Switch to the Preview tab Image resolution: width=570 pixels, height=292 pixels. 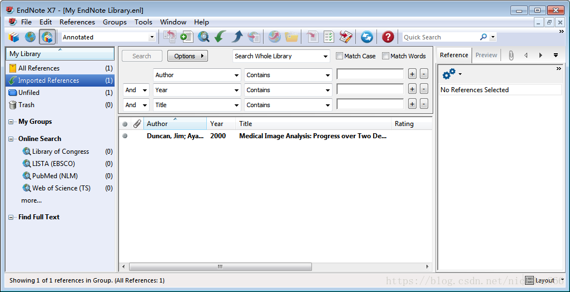pyautogui.click(x=486, y=55)
